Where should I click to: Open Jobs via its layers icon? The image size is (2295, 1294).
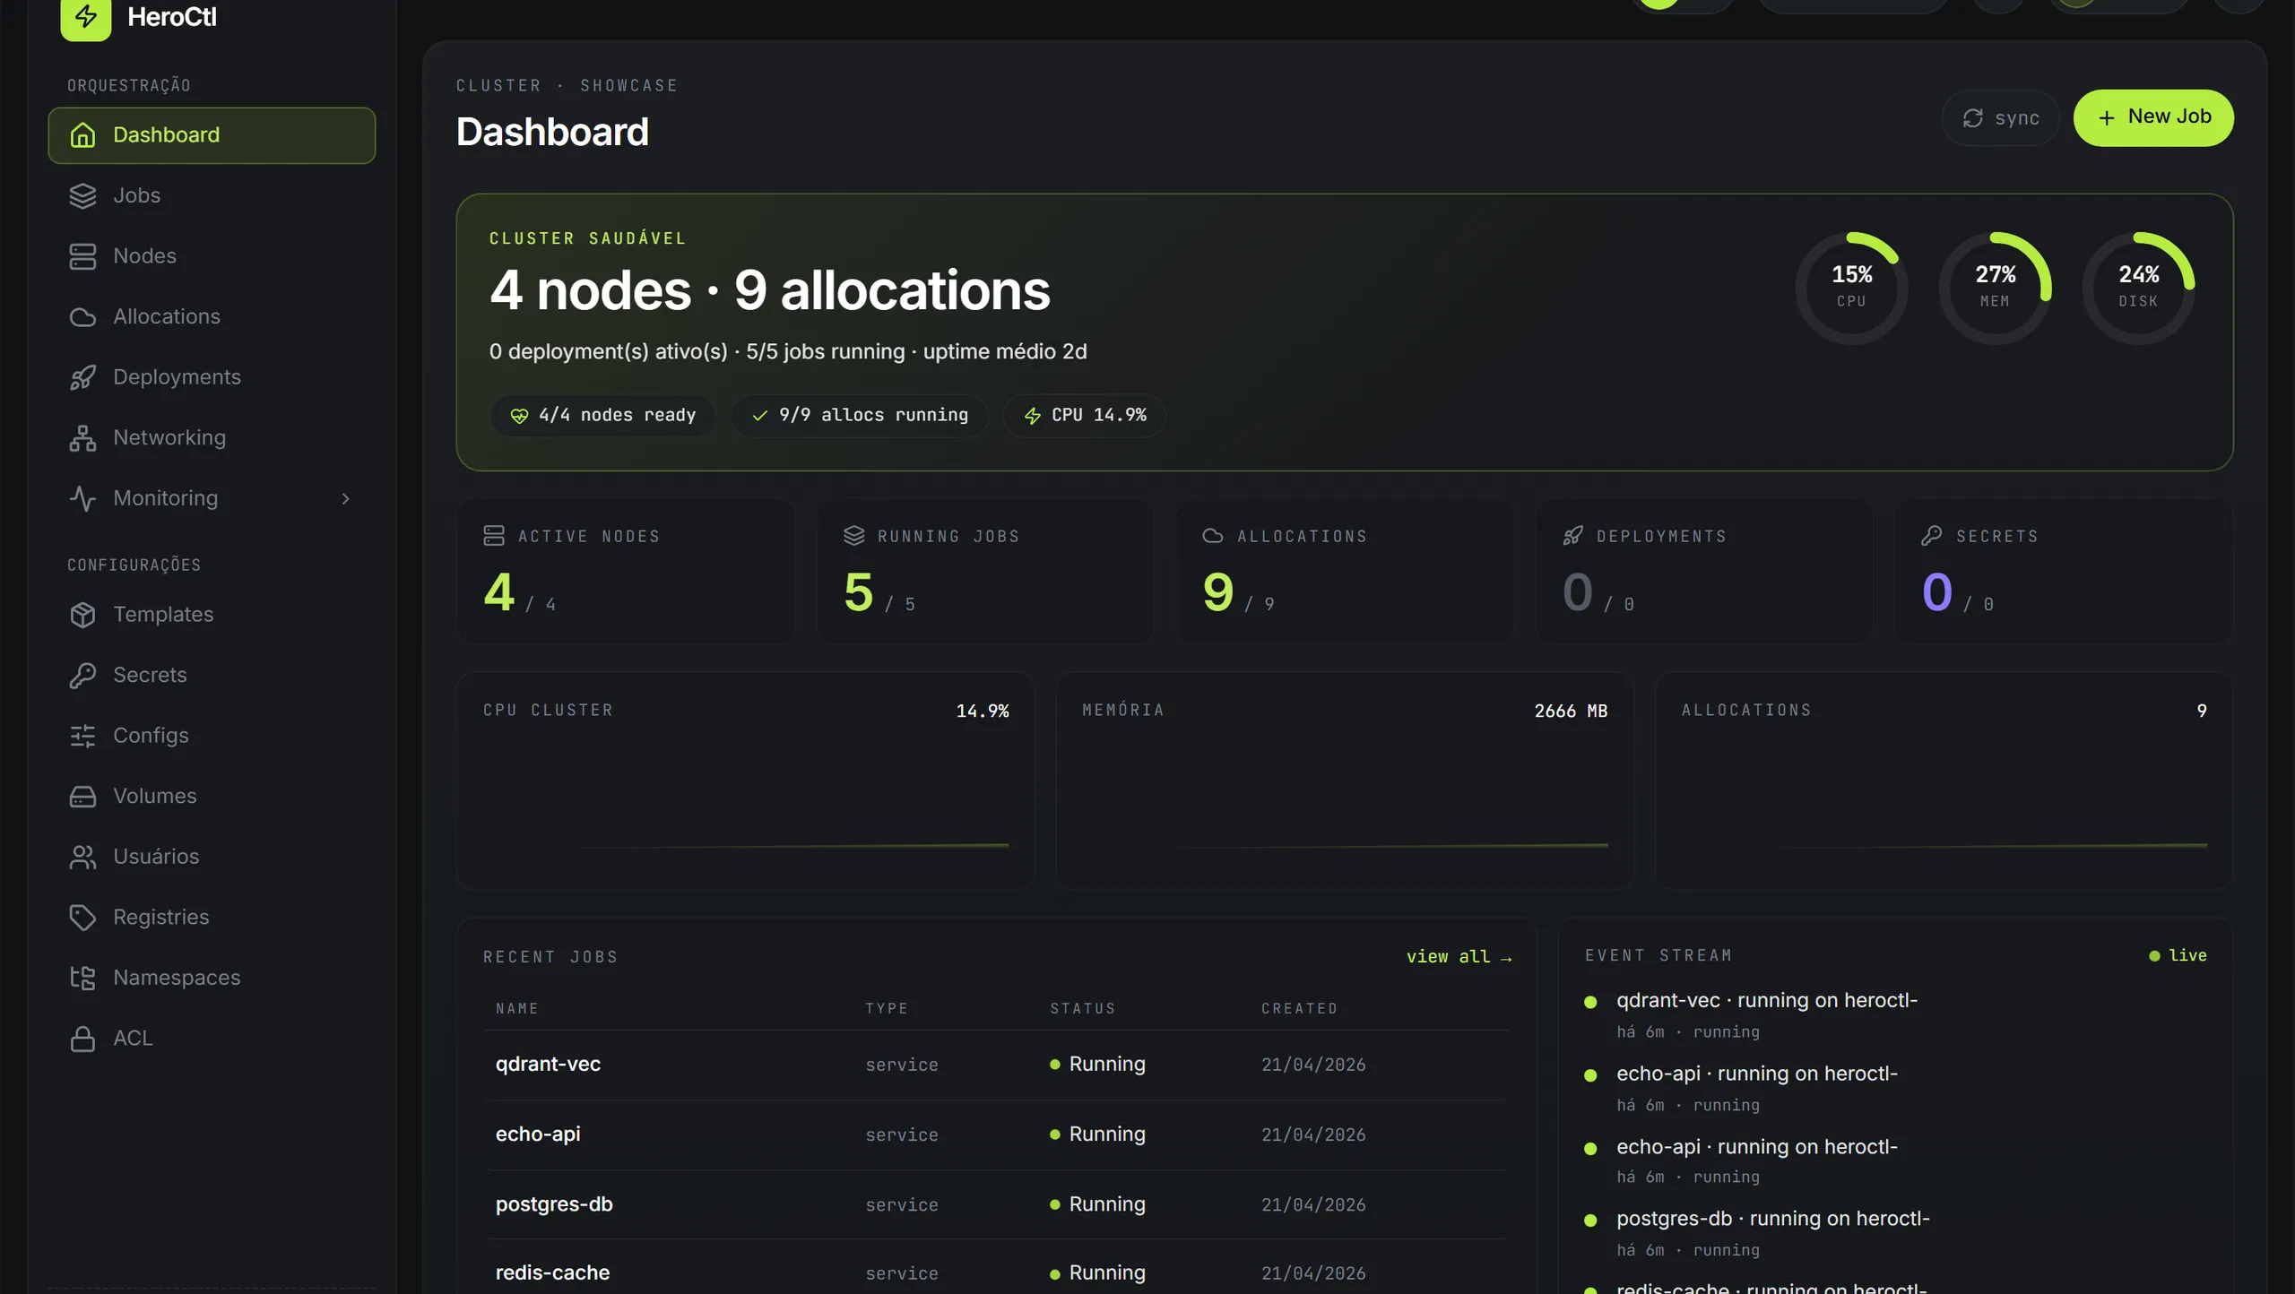pyautogui.click(x=82, y=195)
